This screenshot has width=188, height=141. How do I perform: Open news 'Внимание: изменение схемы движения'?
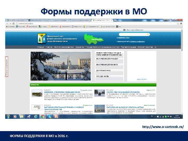pos(62,92)
